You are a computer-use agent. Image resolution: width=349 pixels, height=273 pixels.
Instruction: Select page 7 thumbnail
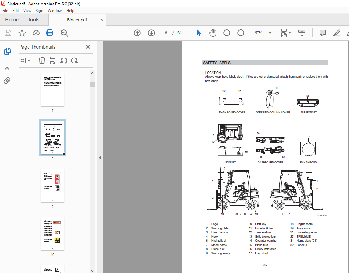coord(52,90)
